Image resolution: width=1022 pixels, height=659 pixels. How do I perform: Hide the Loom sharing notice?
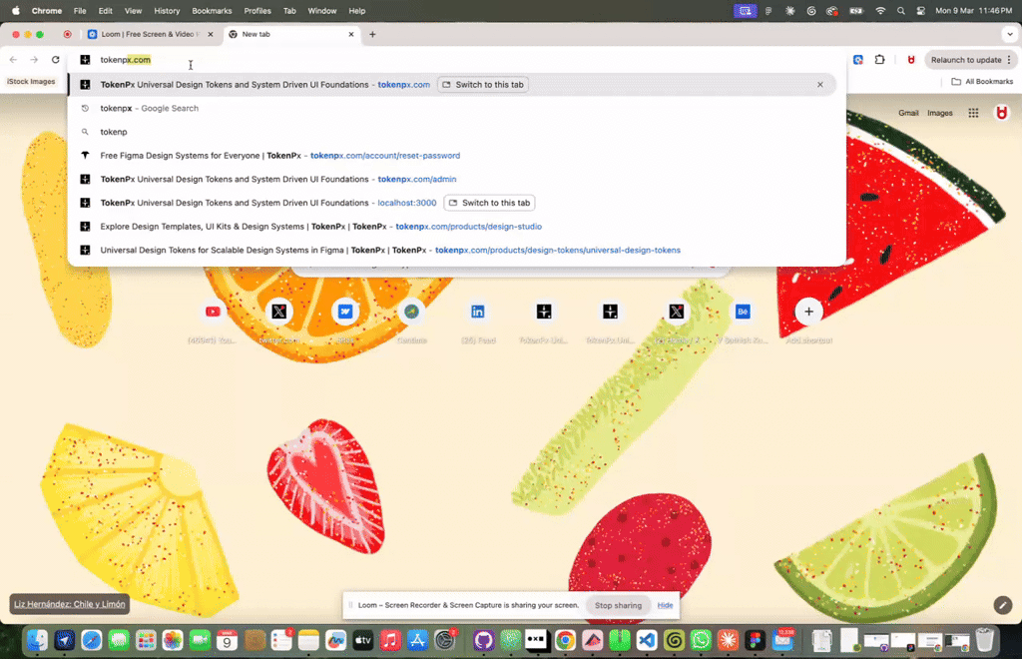[665, 605]
